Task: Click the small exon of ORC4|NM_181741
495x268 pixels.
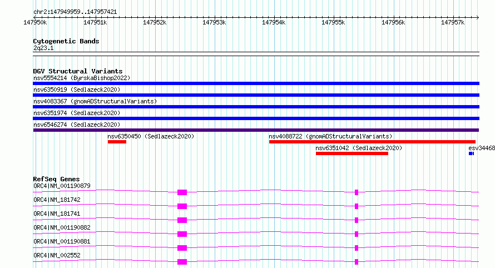Action: coord(357,220)
